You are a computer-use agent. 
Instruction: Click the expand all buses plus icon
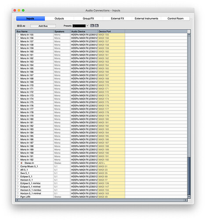pos(18,26)
